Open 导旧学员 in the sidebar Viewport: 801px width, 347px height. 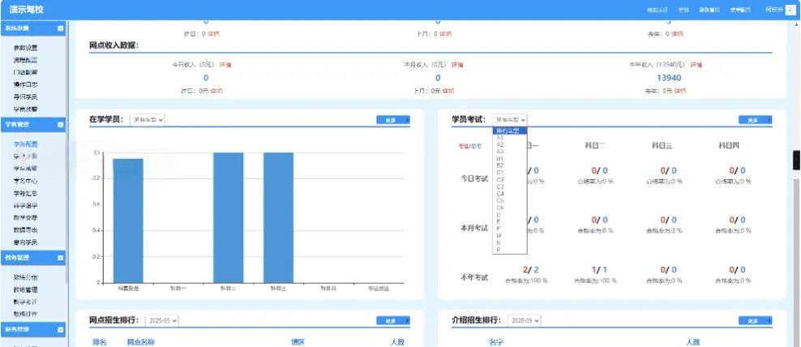pyautogui.click(x=26, y=97)
